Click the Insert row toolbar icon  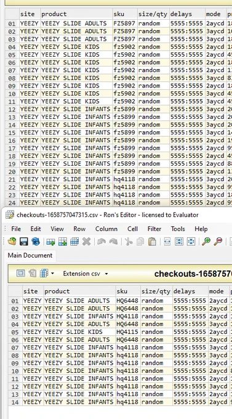(x=50, y=242)
